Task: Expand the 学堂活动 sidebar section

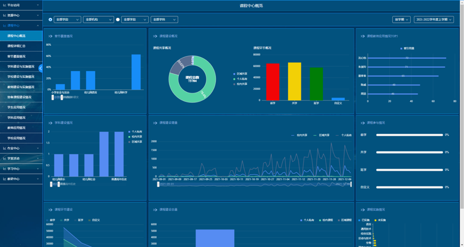Action: coord(21,158)
